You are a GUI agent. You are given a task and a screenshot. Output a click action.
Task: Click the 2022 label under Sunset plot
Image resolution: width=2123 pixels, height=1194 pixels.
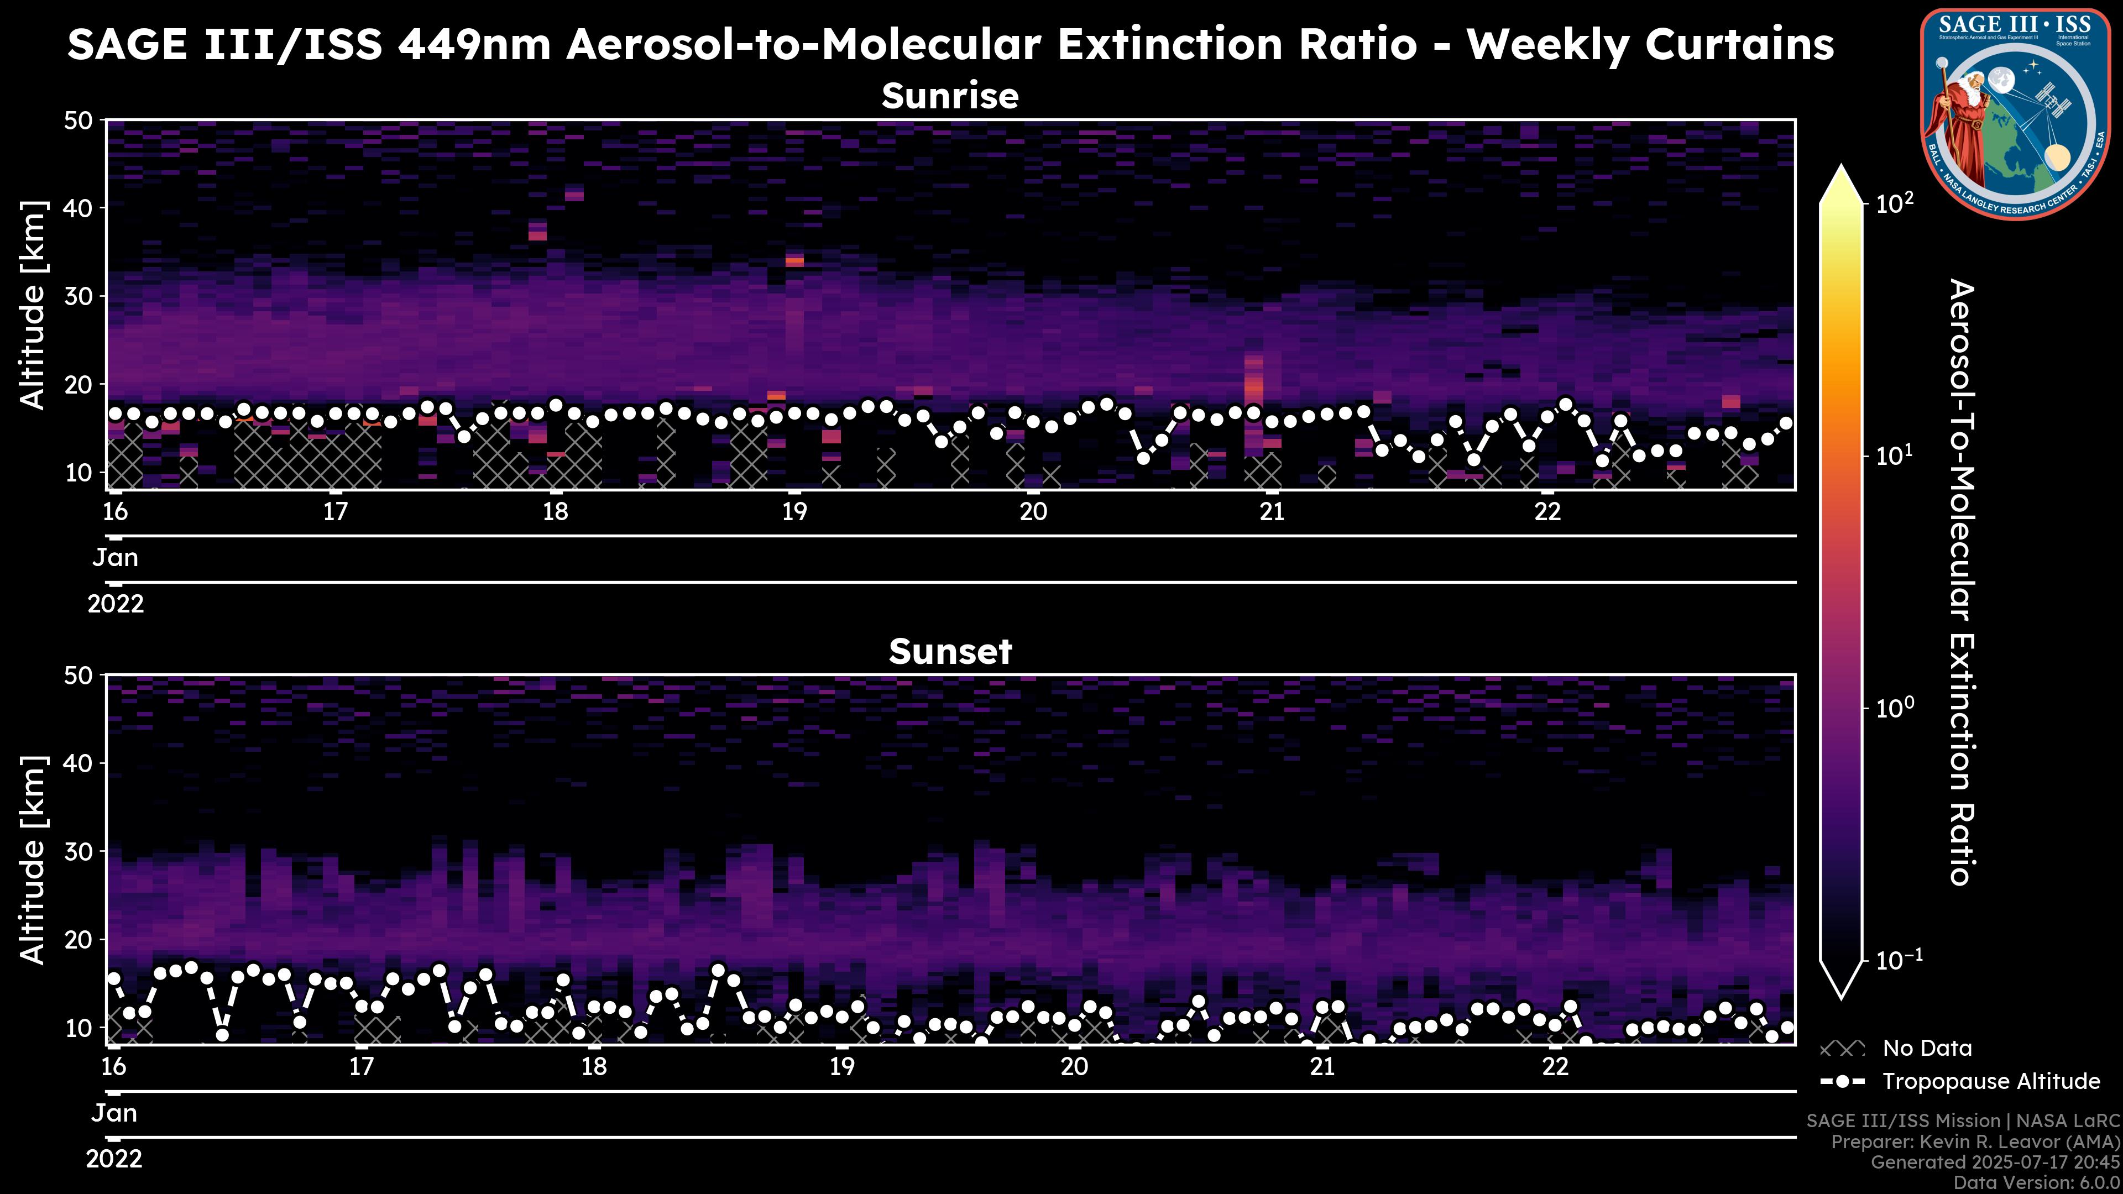coord(114,1159)
